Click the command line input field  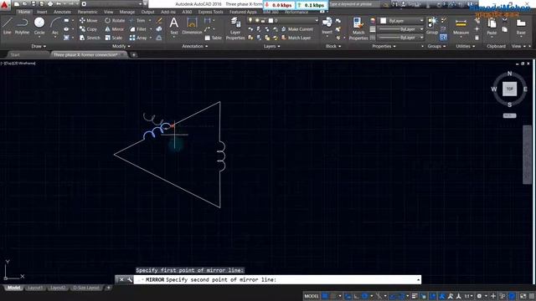pyautogui.click(x=277, y=280)
